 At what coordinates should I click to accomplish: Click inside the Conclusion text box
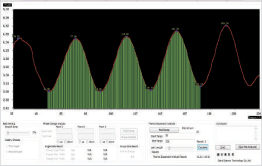point(235,133)
